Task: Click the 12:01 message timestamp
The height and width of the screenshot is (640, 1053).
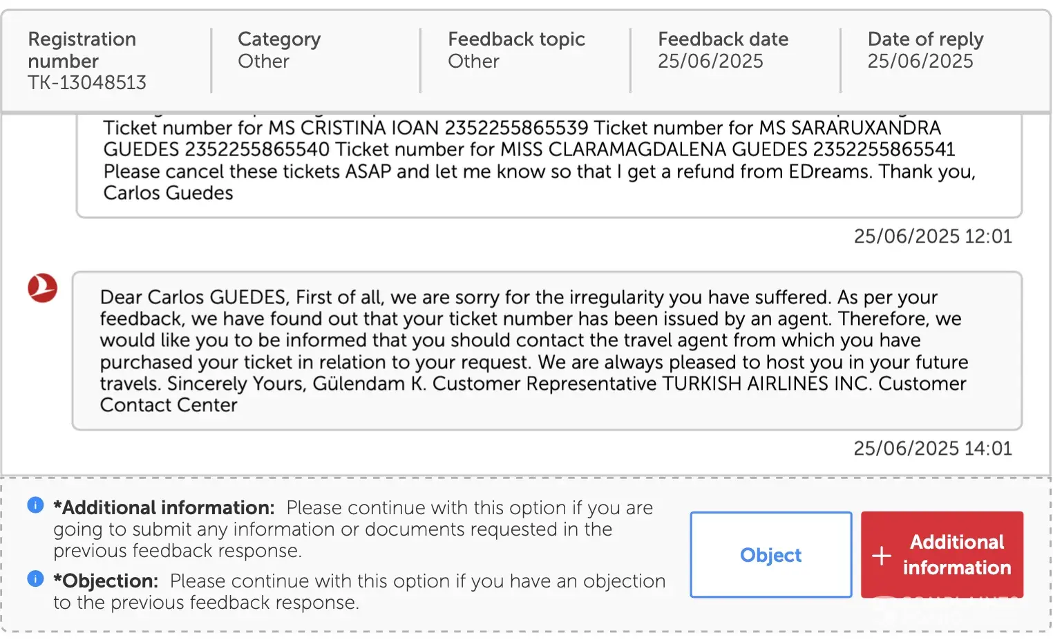Action: (933, 236)
